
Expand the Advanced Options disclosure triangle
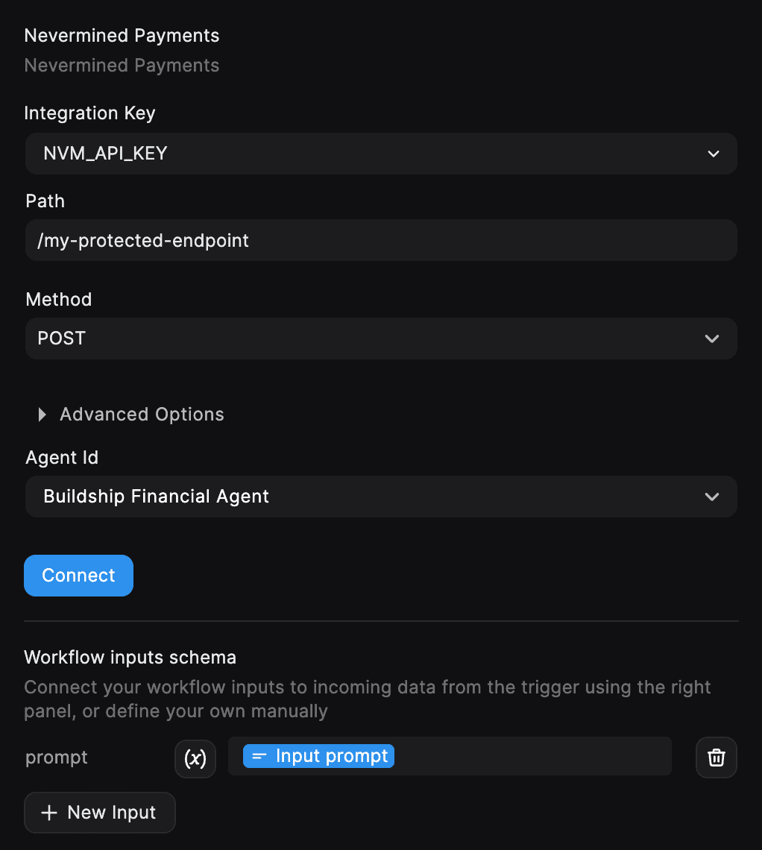42,415
